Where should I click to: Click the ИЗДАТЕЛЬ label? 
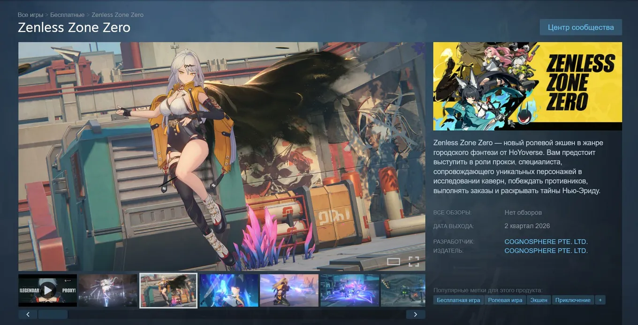point(448,251)
